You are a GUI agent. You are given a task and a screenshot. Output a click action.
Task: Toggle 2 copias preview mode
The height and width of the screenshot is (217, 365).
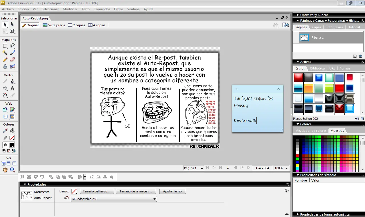(76, 25)
